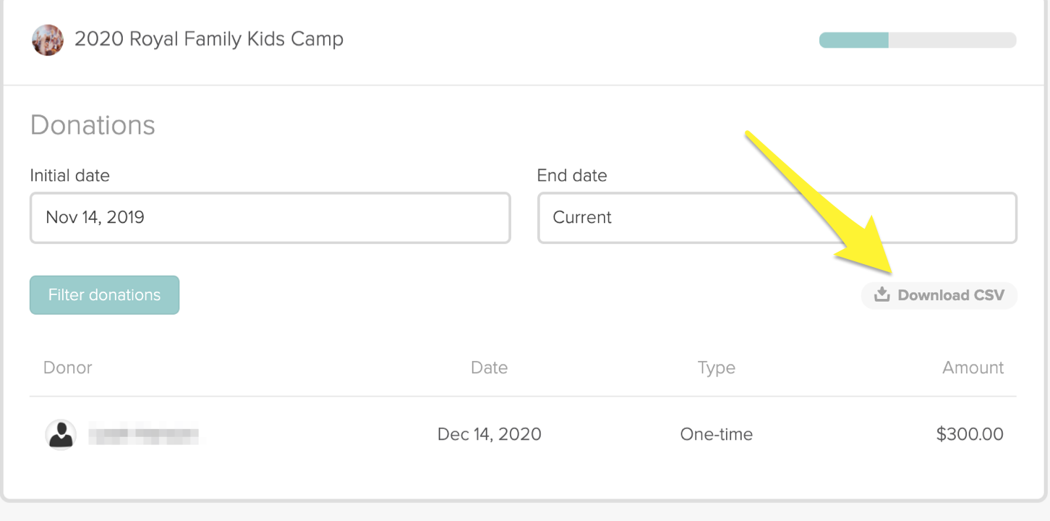Image resolution: width=1050 pixels, height=521 pixels.
Task: Click the donor's silhouette profile icon
Action: pos(61,434)
